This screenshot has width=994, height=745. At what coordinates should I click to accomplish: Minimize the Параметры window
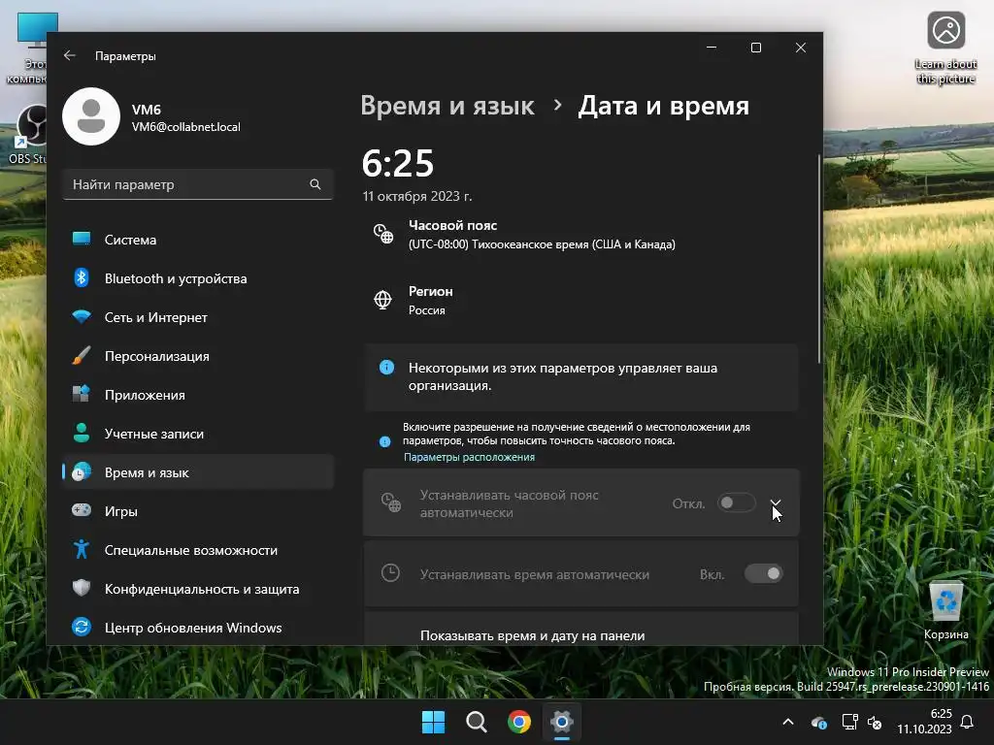[712, 48]
